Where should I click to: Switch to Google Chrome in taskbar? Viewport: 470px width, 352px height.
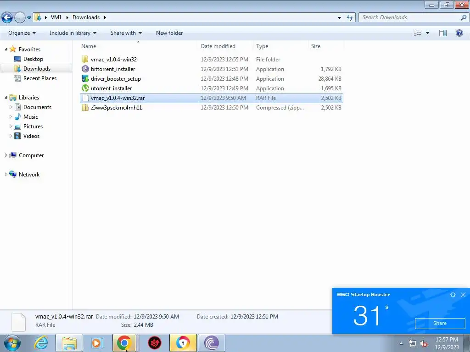coord(124,343)
